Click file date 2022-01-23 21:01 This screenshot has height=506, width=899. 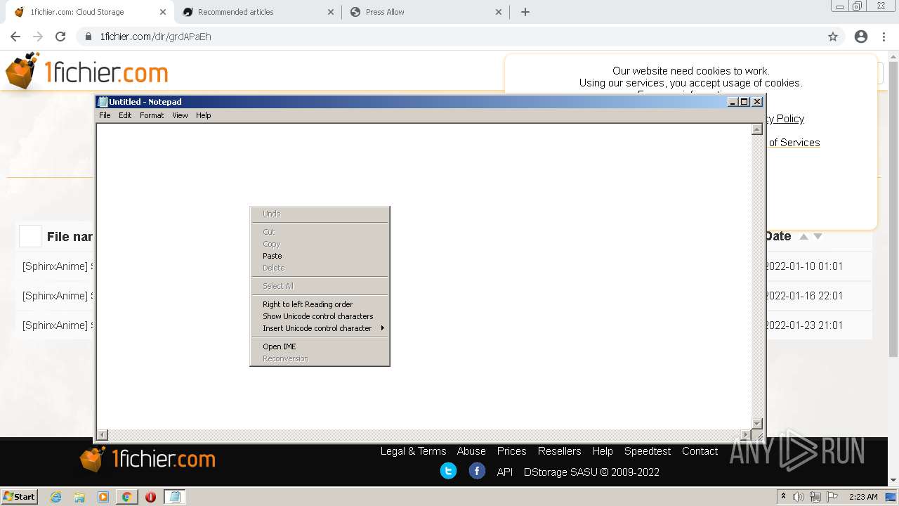(804, 325)
